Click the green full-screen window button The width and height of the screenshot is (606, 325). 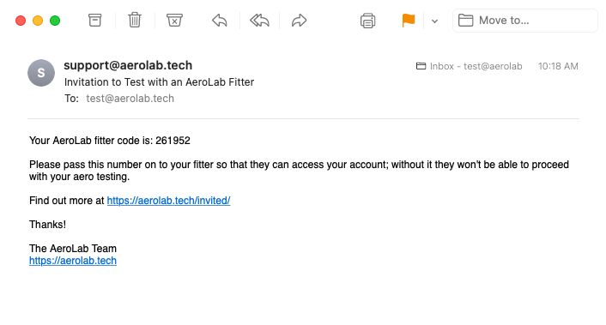point(55,21)
